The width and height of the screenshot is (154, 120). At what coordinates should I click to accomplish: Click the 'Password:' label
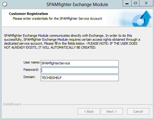pyautogui.click(x=31, y=70)
